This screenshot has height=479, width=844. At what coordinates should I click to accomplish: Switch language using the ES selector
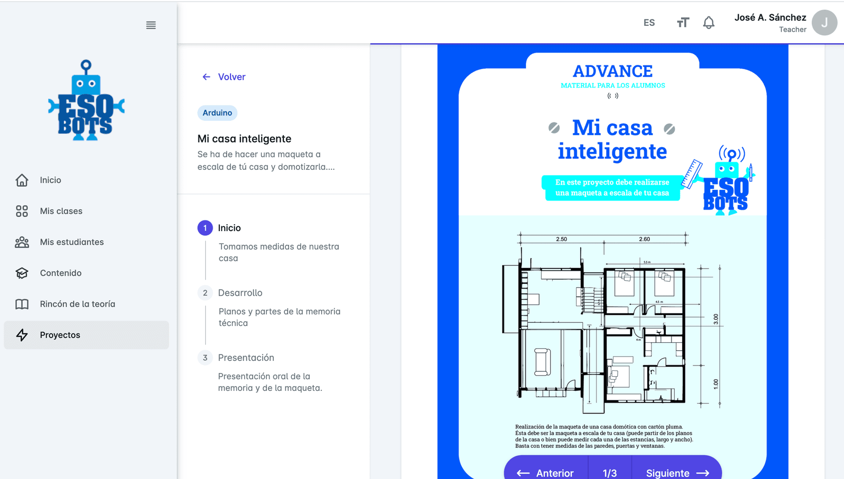point(649,23)
